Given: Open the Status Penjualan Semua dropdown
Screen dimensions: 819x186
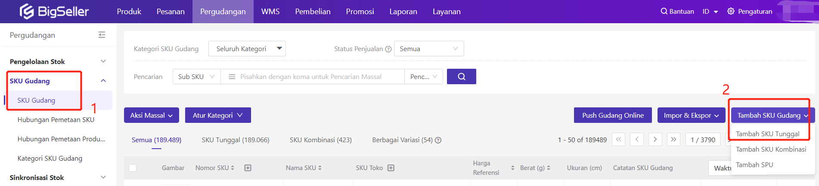Looking at the screenshot, I should (429, 49).
